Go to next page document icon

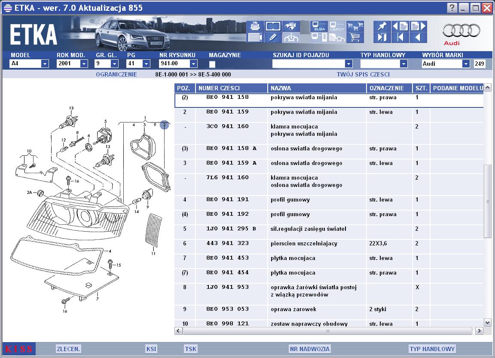pos(418,26)
